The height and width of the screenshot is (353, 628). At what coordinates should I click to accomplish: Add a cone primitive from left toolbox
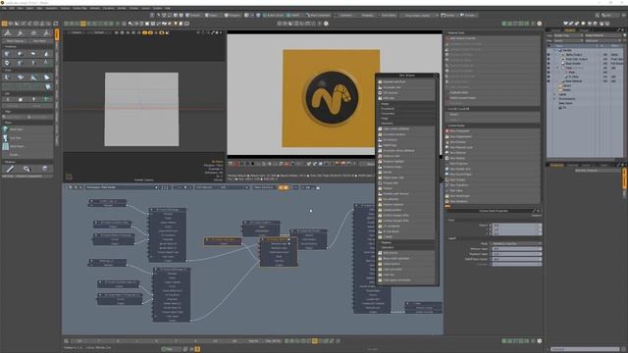47,54
